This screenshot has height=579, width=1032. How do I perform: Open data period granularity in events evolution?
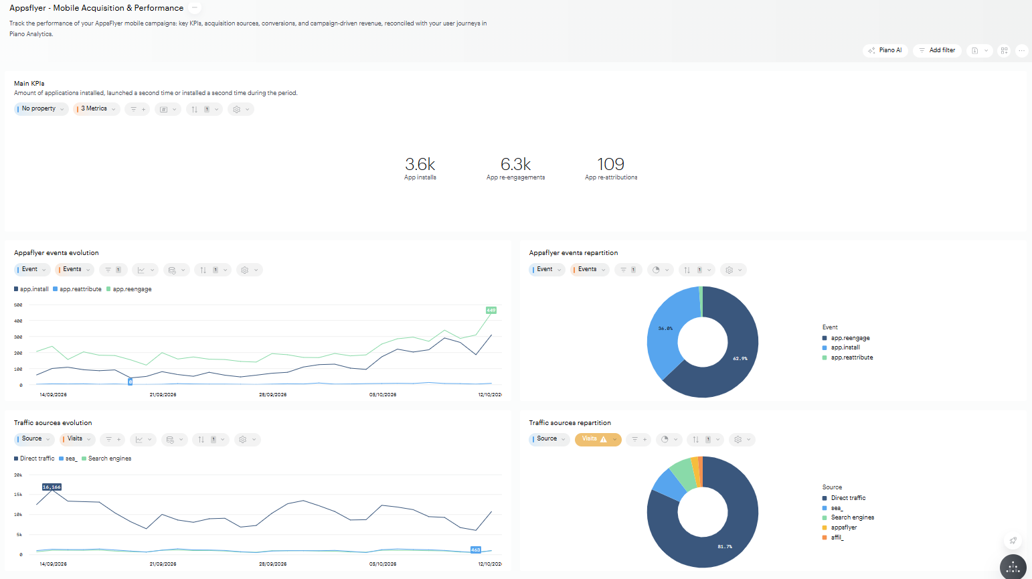tap(176, 270)
